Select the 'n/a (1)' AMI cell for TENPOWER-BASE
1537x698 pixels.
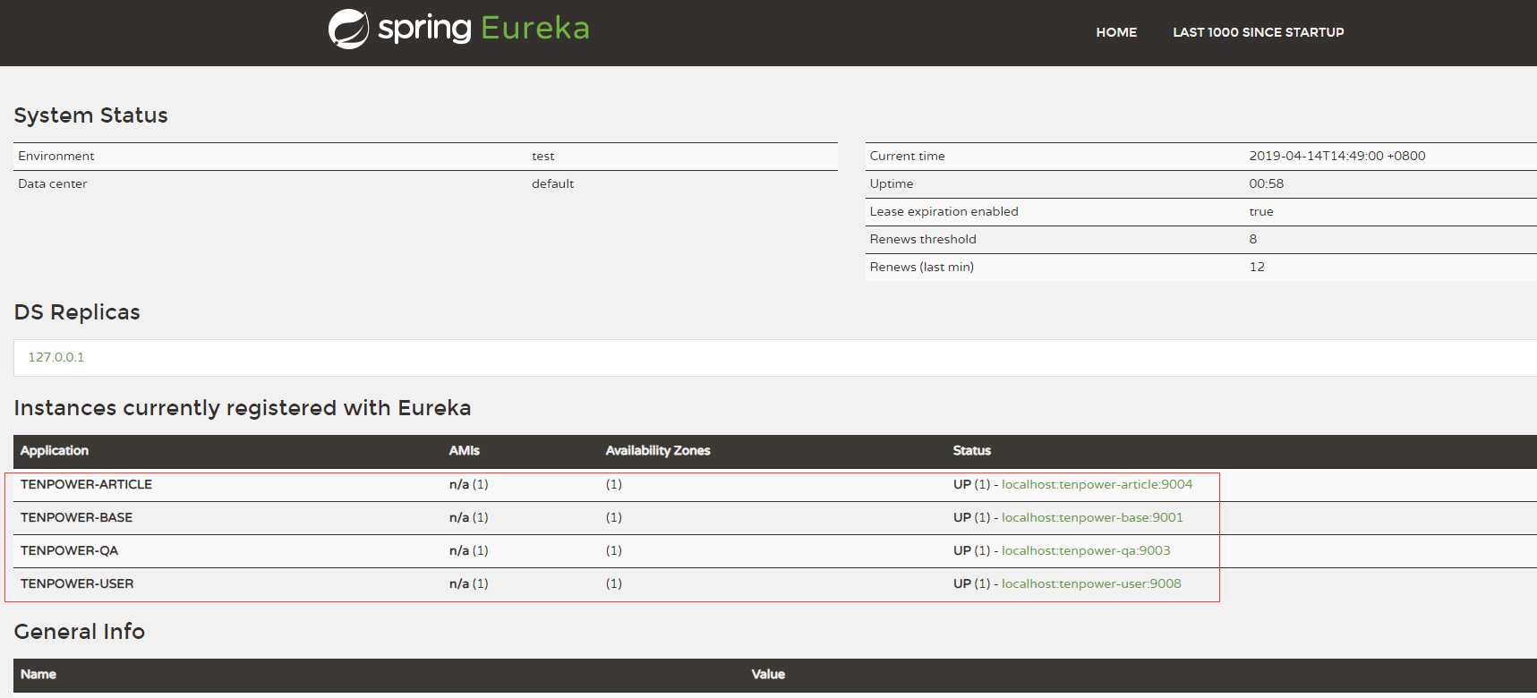coord(469,517)
